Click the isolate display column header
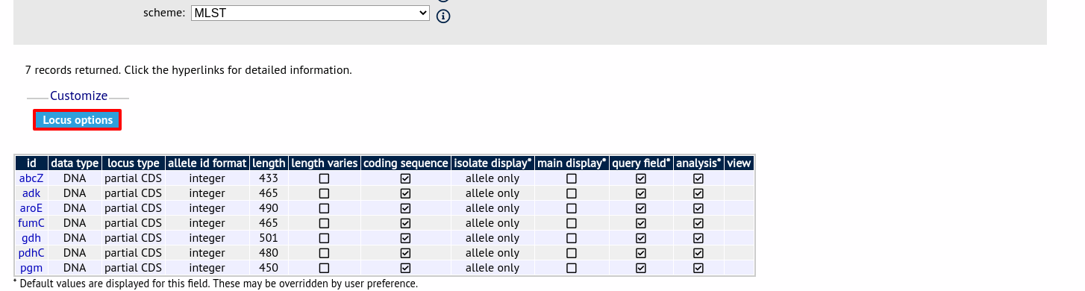This screenshot has width=1085, height=291. point(493,163)
